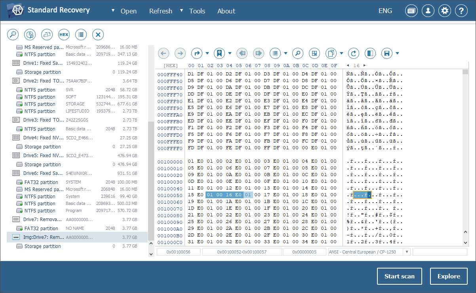Expand the go-to position dropdown arrow
Image resolution: width=476 pixels, height=293 pixels.
[x=207, y=53]
